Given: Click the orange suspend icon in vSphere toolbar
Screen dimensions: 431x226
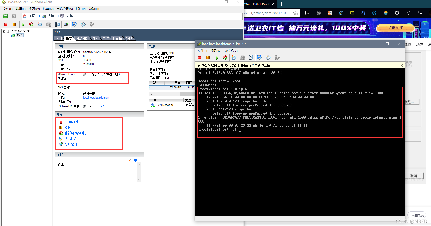Looking at the screenshot, I should point(14,24).
